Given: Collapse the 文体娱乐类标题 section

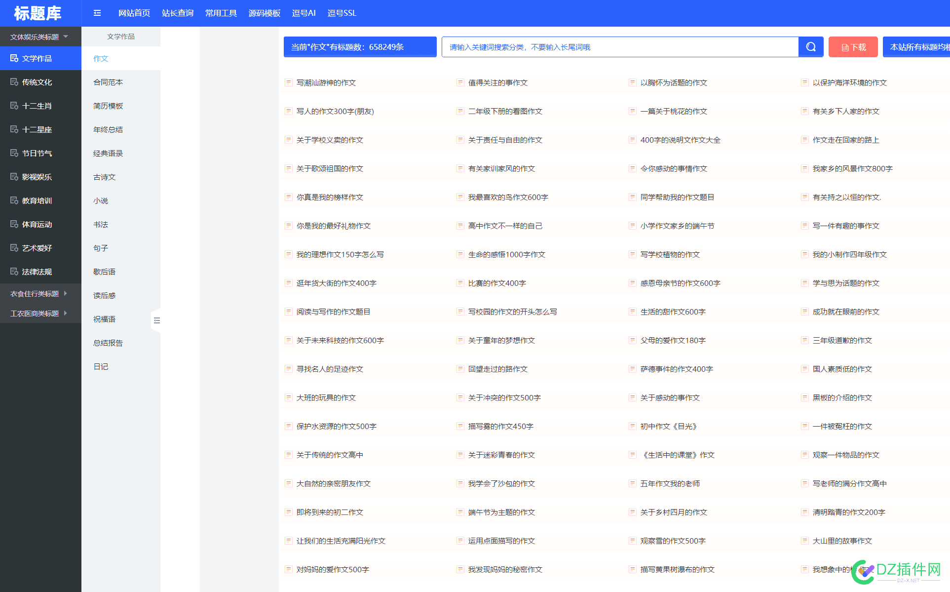Looking at the screenshot, I should [40, 37].
